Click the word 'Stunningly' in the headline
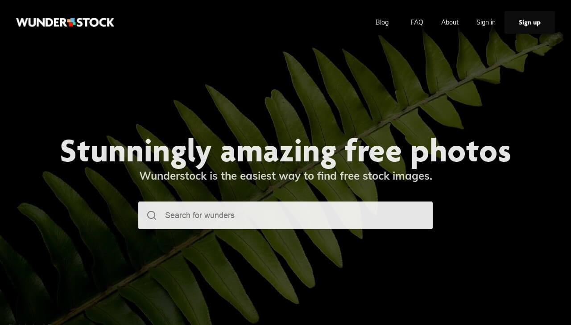Viewport: 571px width, 325px height. point(136,152)
